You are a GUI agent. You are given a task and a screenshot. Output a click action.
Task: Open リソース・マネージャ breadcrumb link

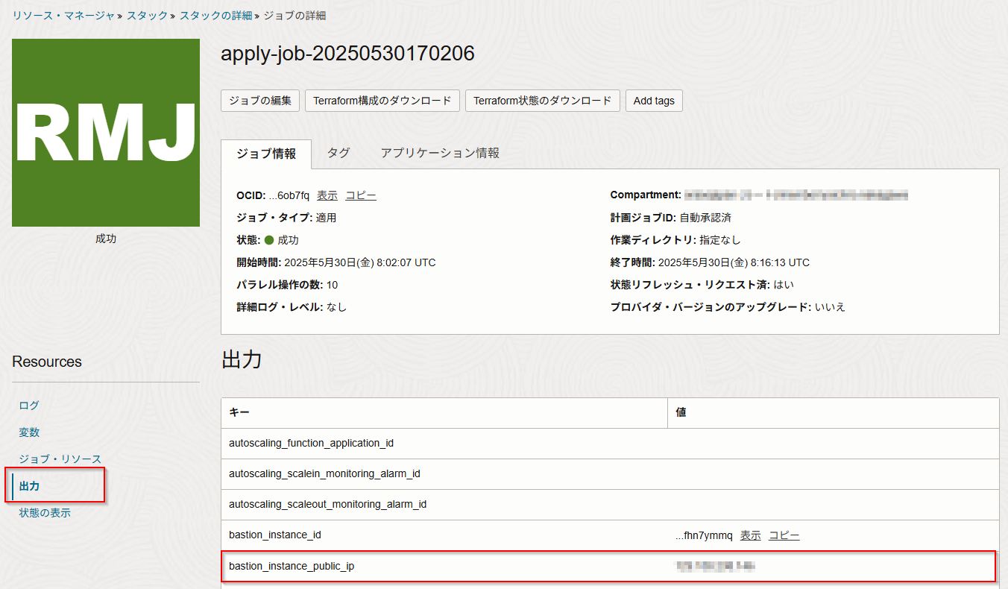pos(63,15)
